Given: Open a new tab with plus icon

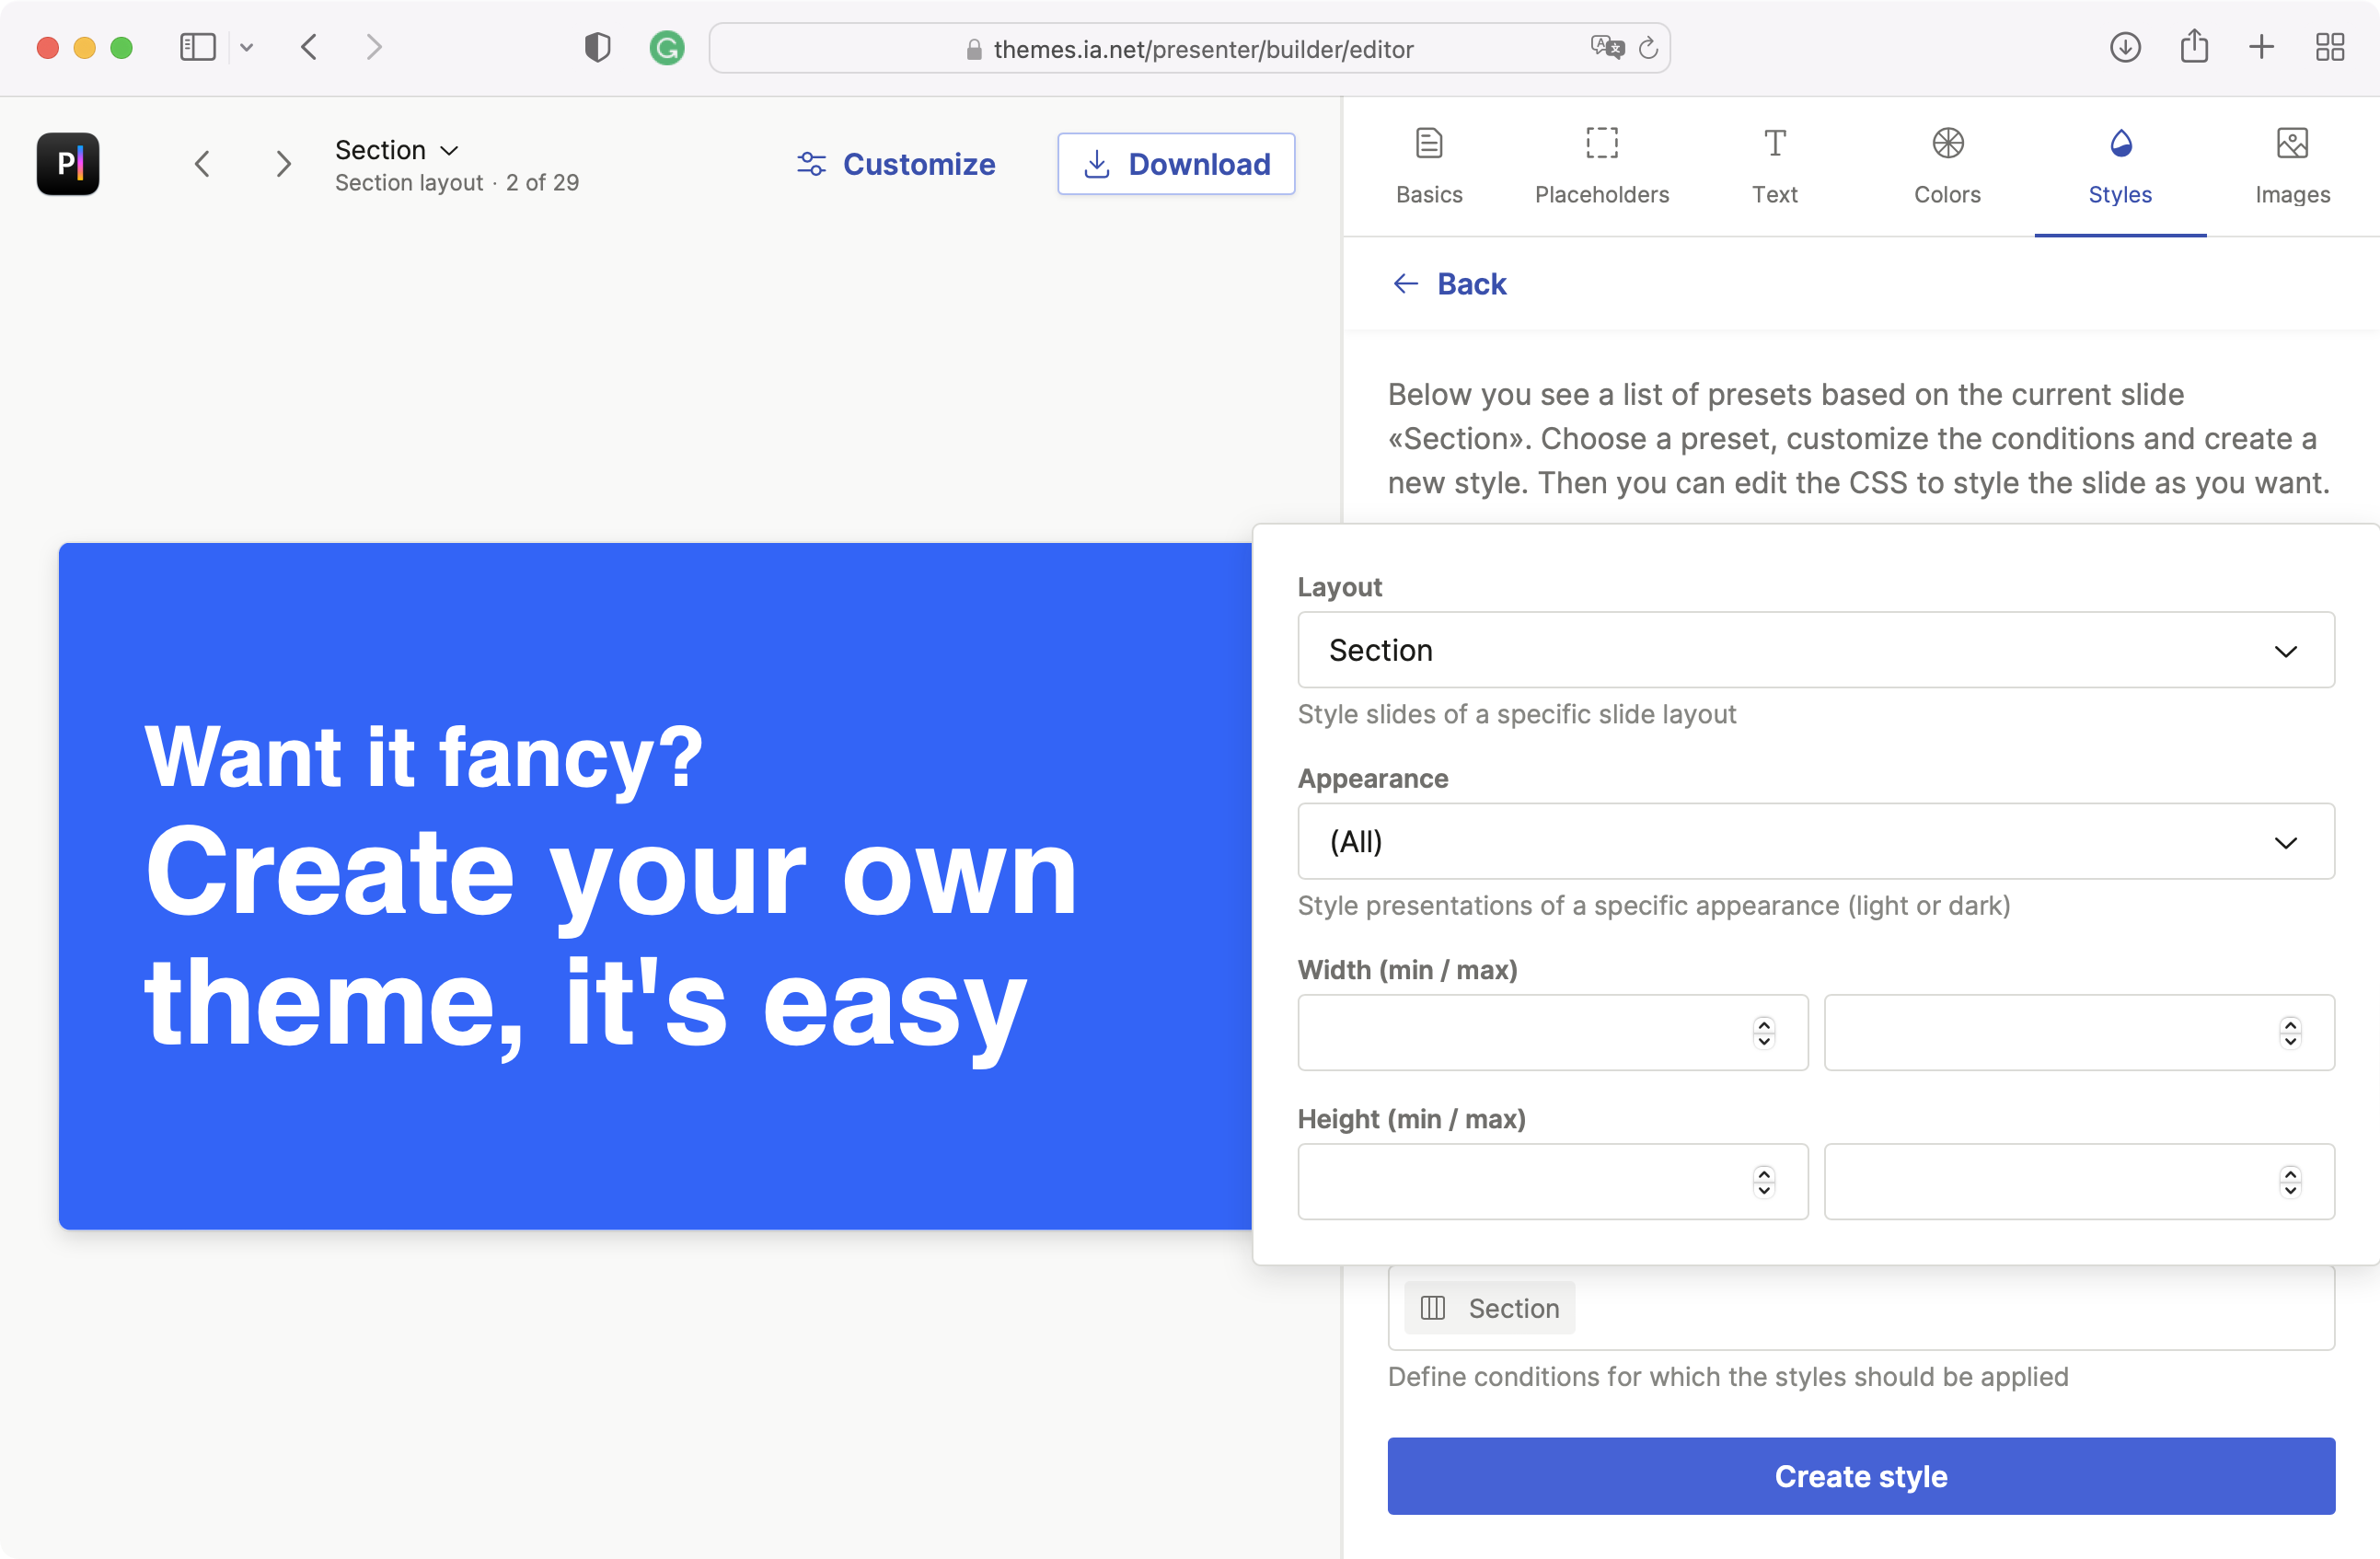Looking at the screenshot, I should [x=2261, y=47].
